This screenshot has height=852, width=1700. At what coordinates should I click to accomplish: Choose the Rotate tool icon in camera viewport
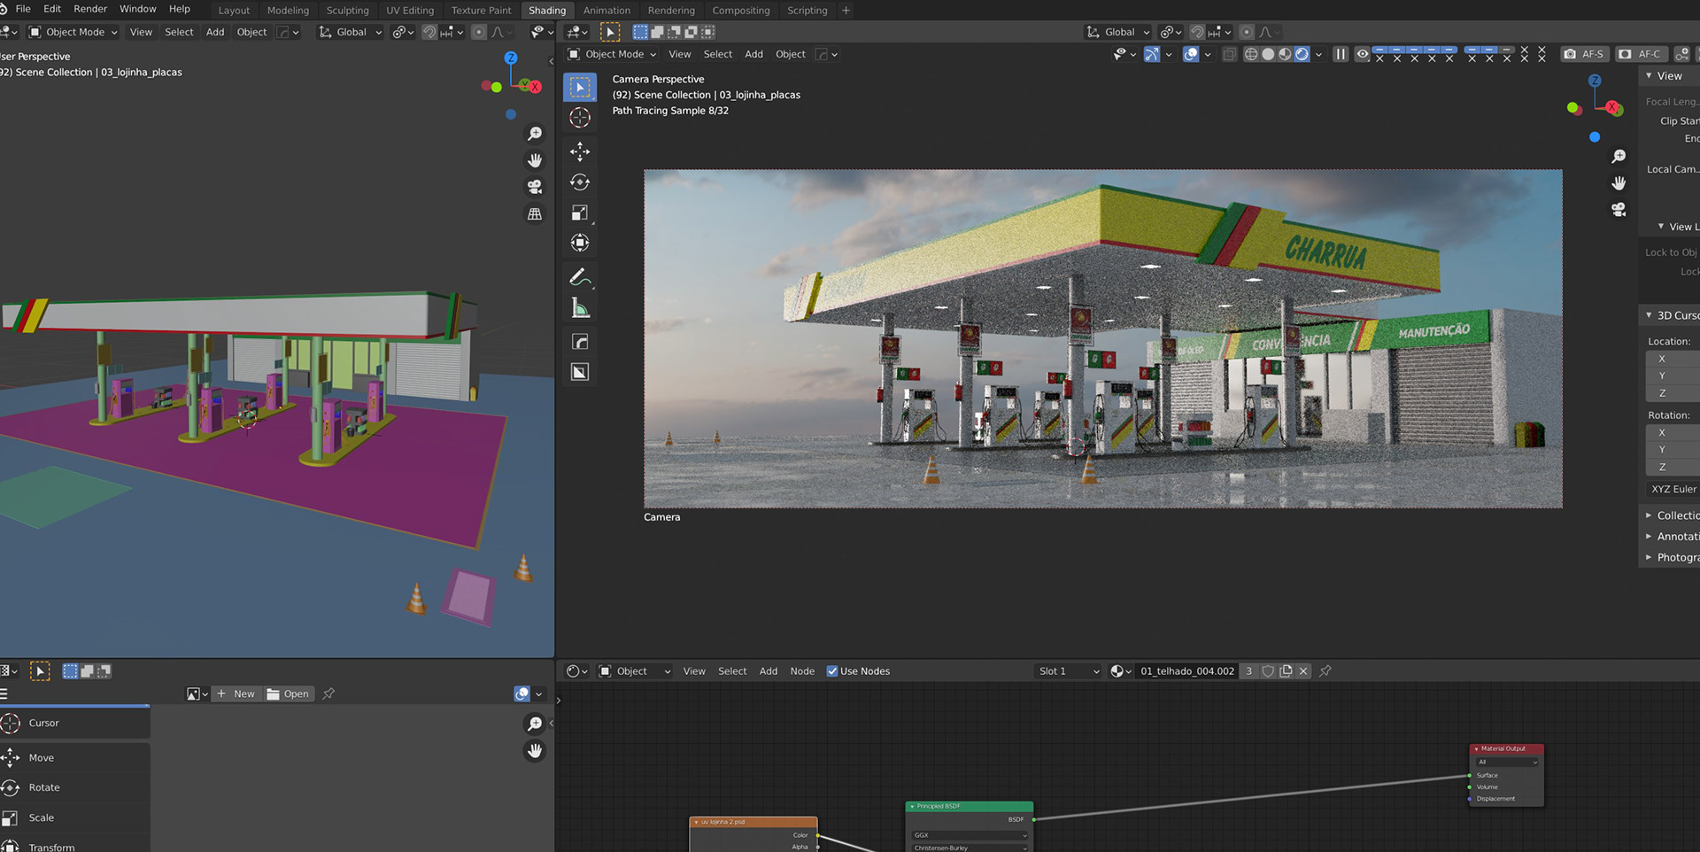[580, 182]
